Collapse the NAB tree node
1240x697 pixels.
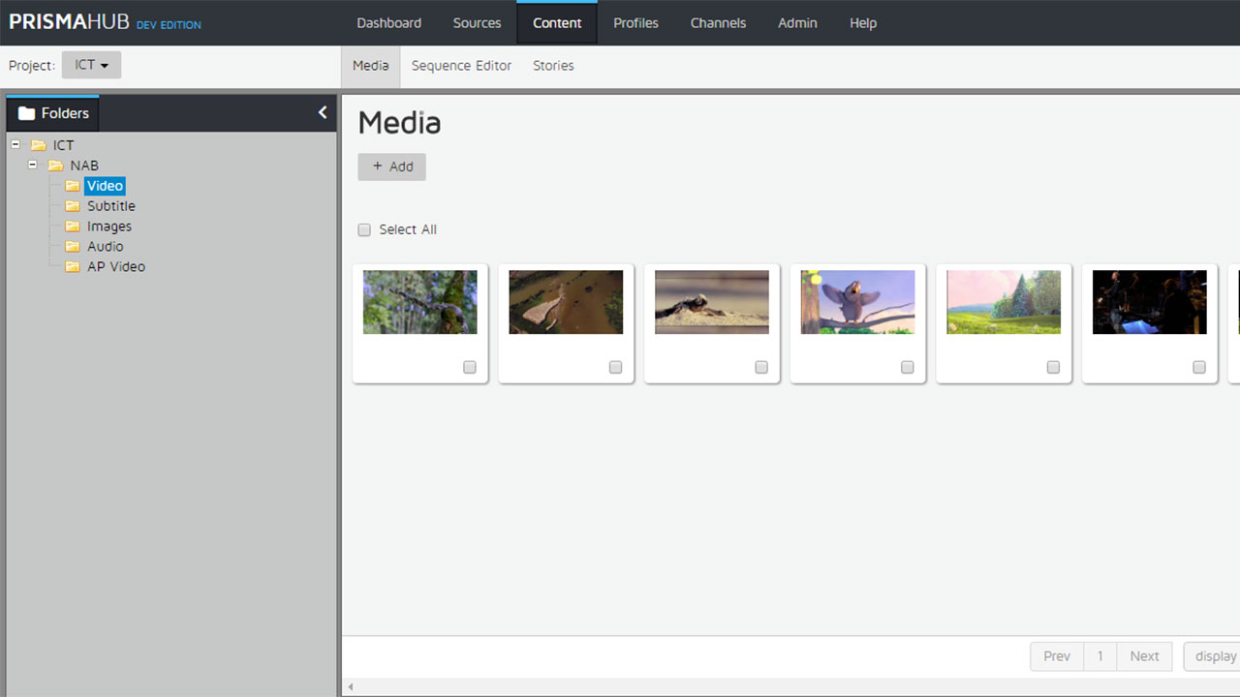coord(33,166)
